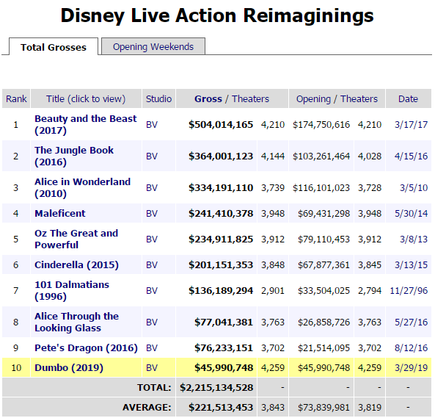Open the Opening Weekends tab
The width and height of the screenshot is (435, 418).
tap(153, 46)
